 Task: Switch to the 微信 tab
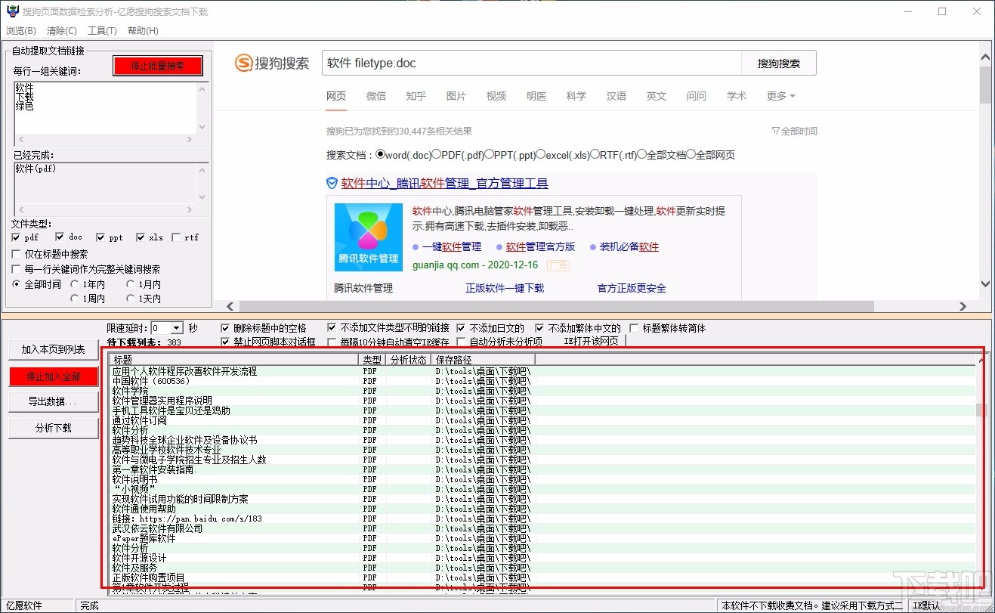click(375, 95)
